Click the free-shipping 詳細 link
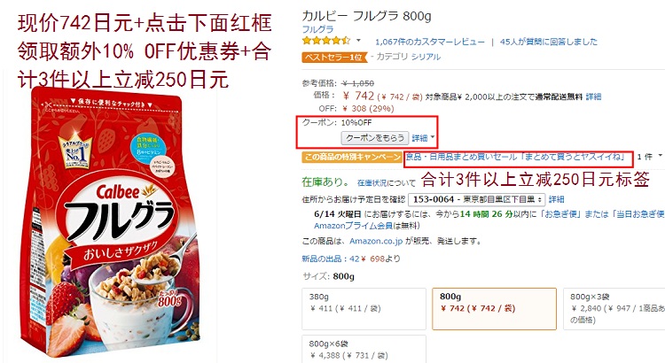Image resolution: width=665 pixels, height=363 pixels. (593, 97)
